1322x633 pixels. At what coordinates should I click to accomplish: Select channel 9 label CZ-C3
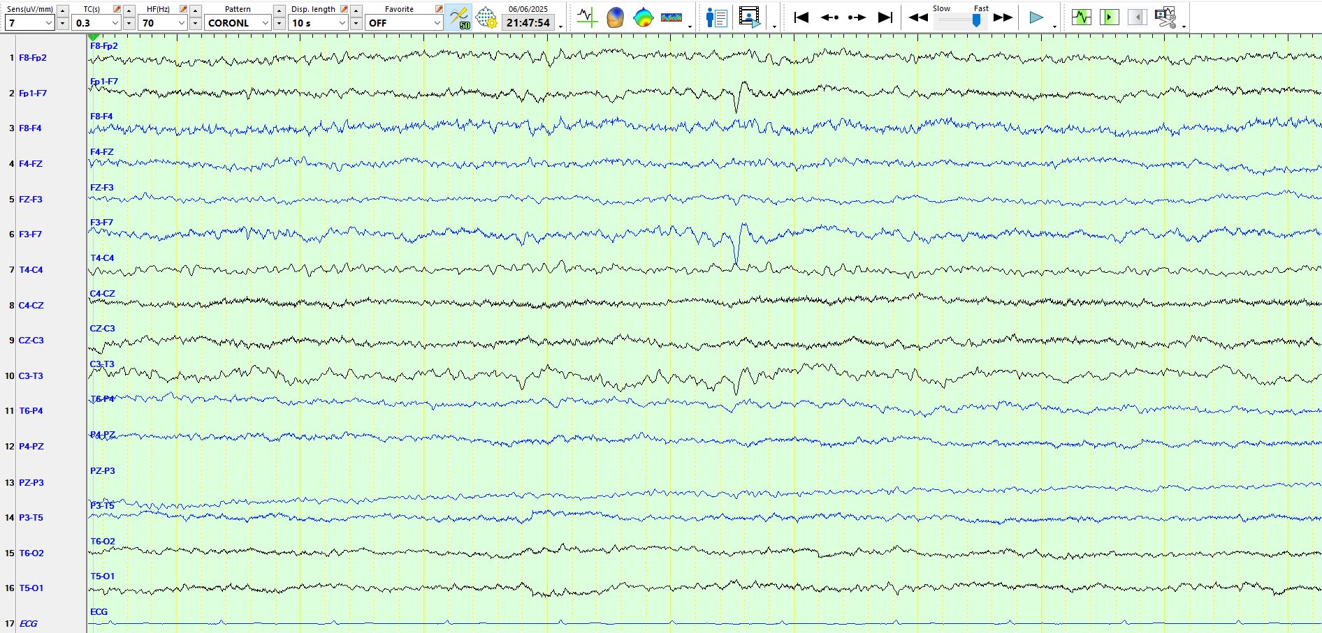point(31,341)
